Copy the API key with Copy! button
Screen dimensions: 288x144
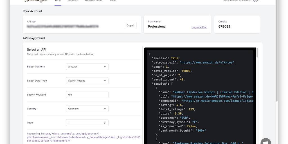tap(130, 25)
